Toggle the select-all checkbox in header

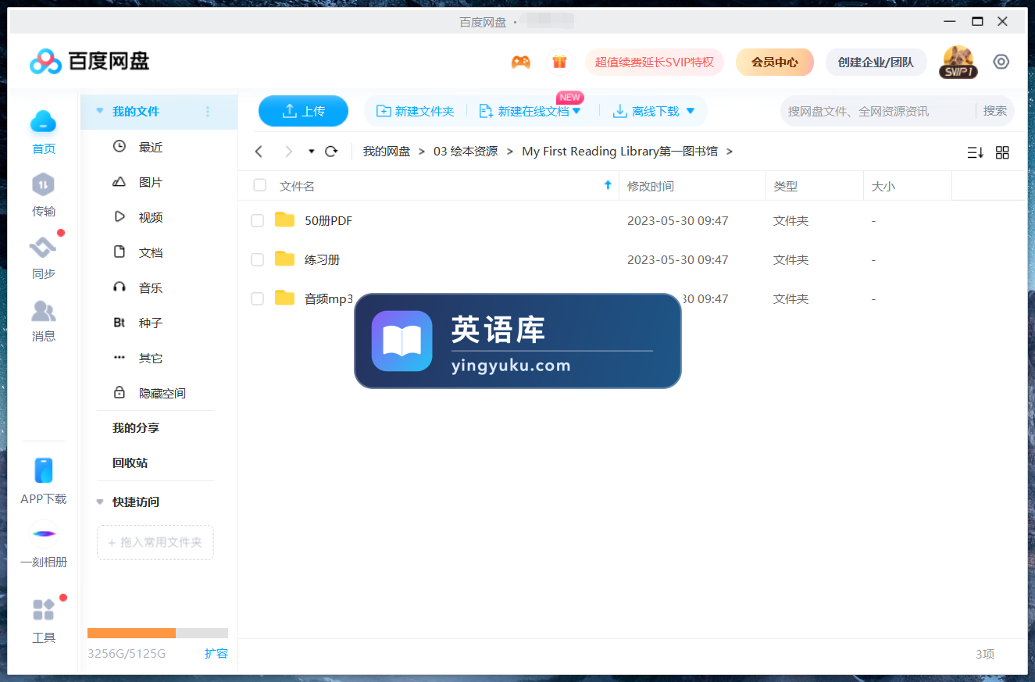pos(260,185)
